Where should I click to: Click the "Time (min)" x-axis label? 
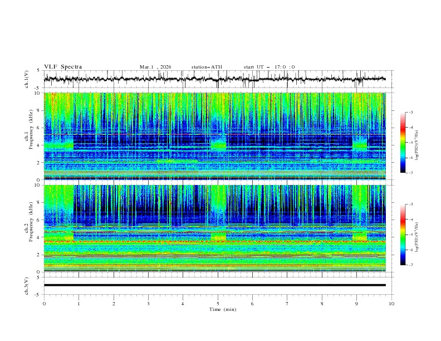223,309
